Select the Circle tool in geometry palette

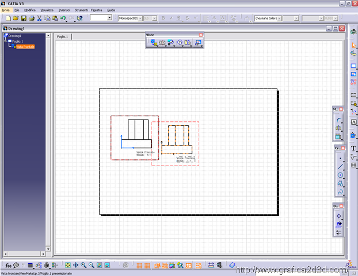tap(340, 175)
